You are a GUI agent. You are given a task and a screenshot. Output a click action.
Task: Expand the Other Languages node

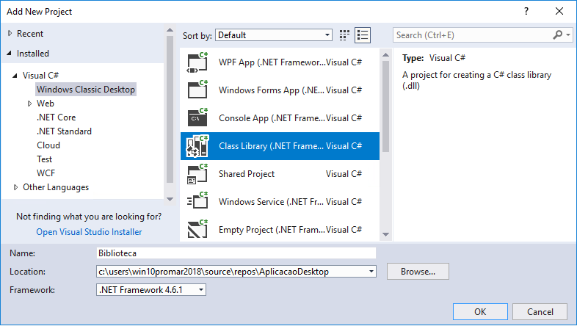pos(15,187)
